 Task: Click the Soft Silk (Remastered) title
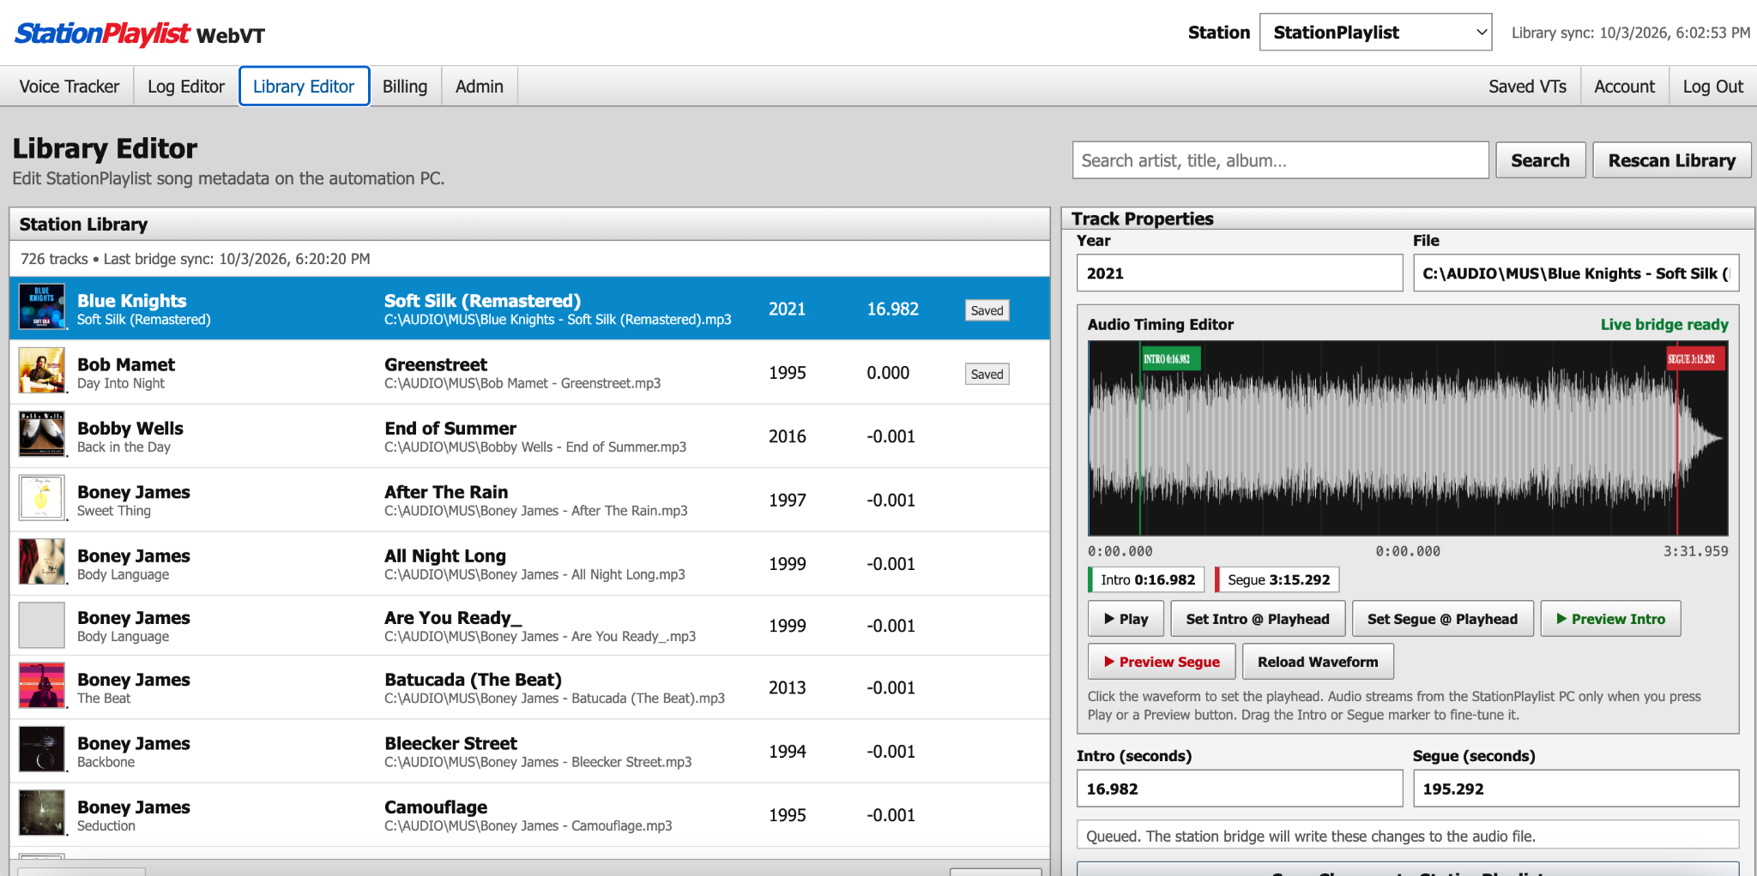coord(482,301)
